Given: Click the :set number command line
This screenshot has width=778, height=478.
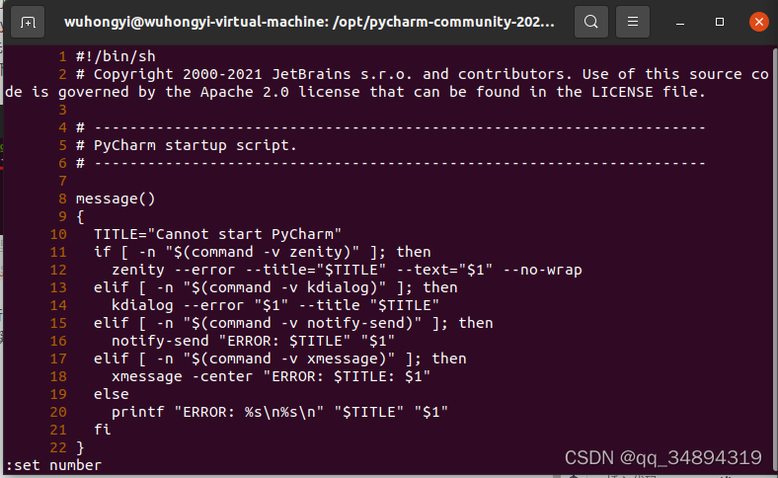Looking at the screenshot, I should 53,465.
